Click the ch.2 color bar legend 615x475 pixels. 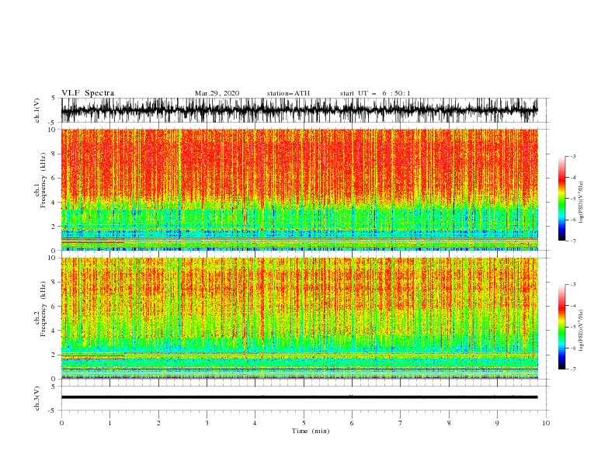(x=561, y=327)
